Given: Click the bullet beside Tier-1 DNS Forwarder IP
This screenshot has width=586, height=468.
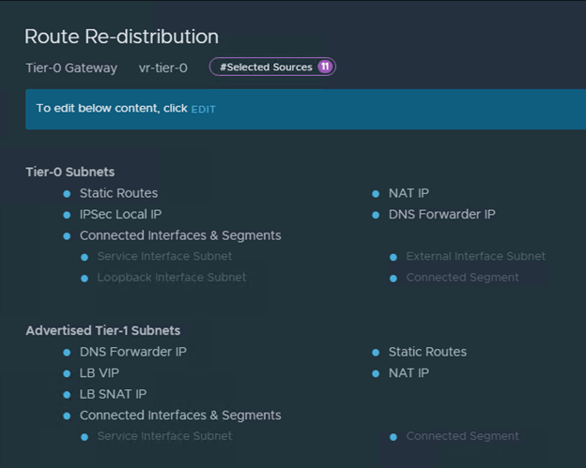Looking at the screenshot, I should pos(67,353).
